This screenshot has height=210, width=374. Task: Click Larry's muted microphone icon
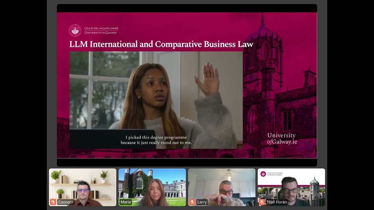(x=192, y=202)
